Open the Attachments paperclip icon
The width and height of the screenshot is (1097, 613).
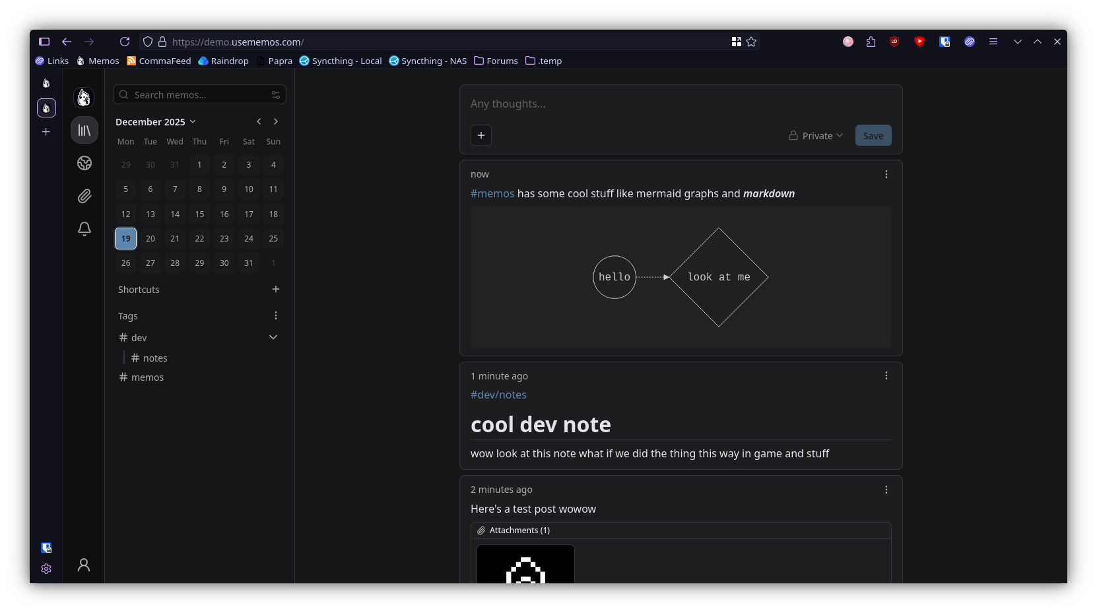point(84,196)
